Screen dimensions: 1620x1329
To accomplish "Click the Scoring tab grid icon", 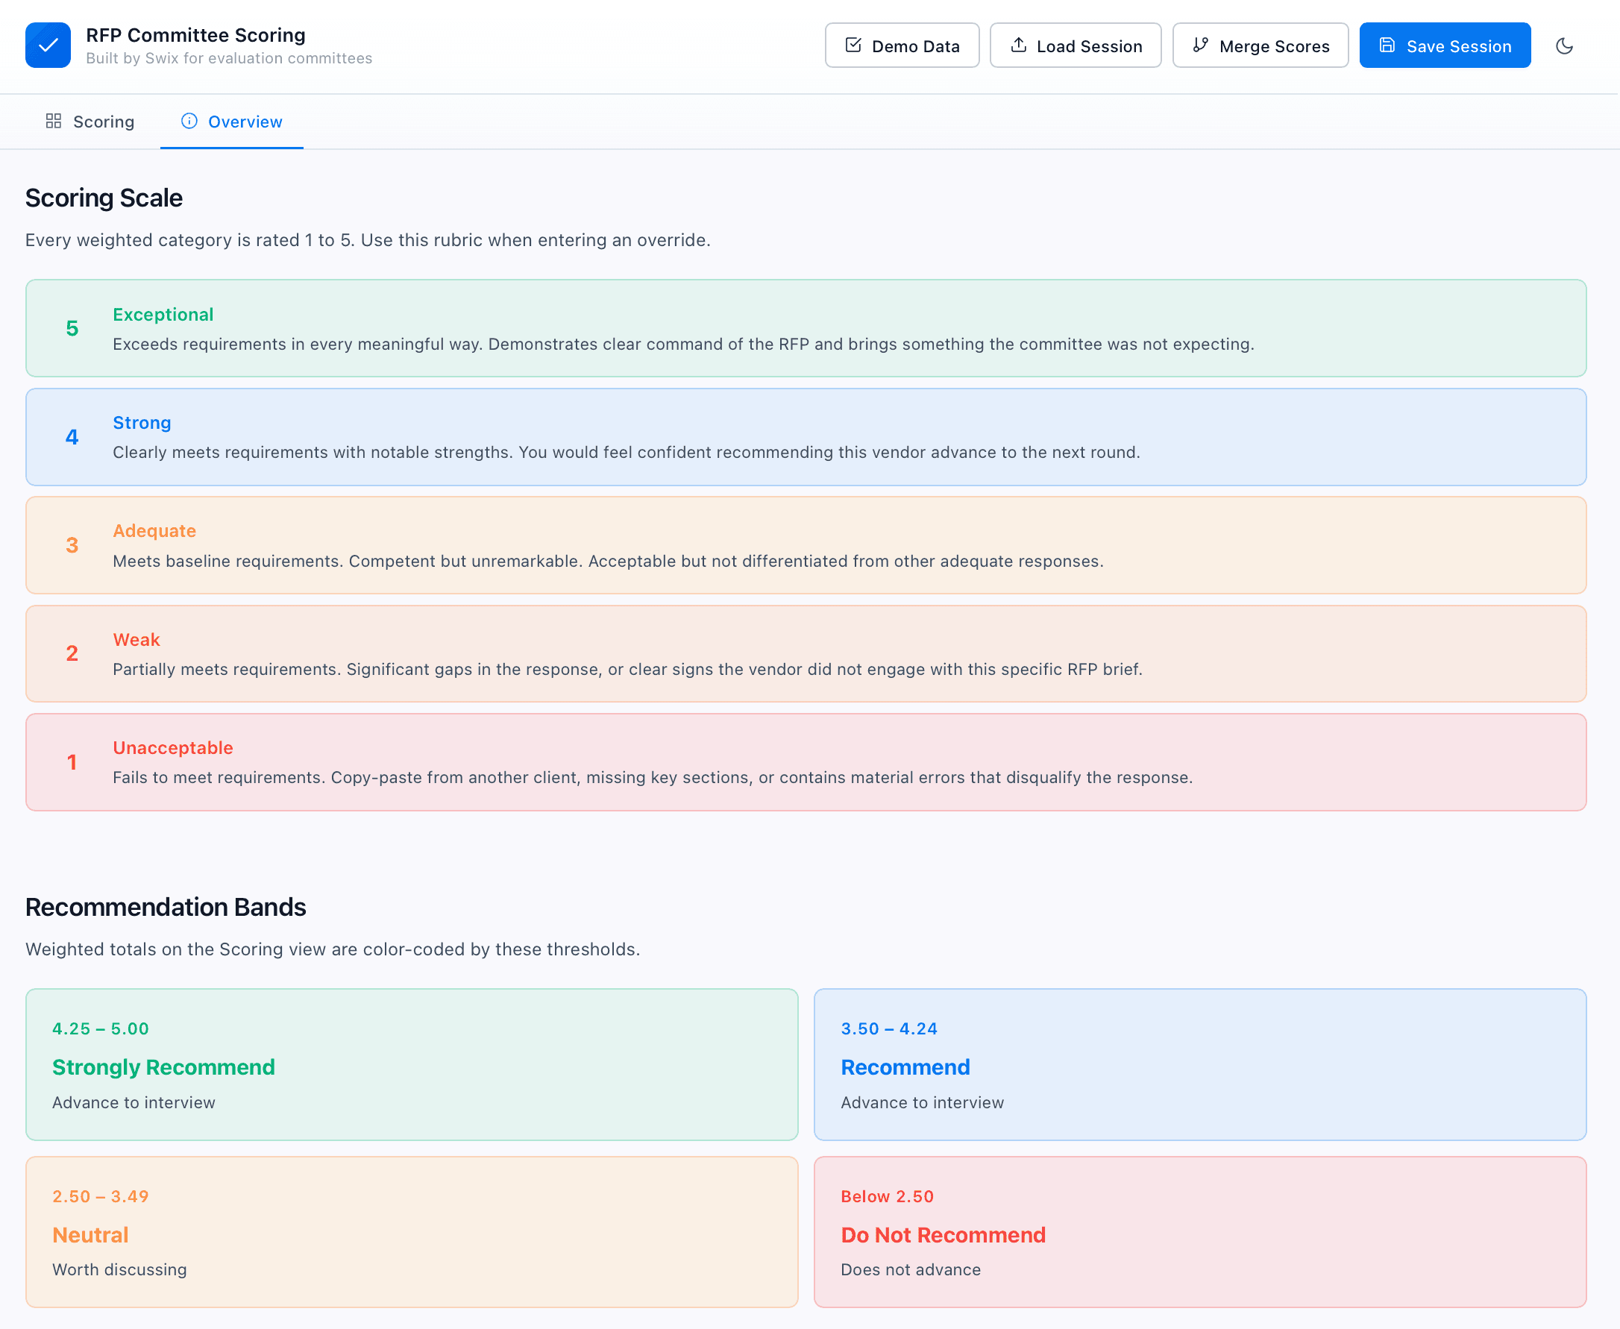I will pyautogui.click(x=54, y=121).
